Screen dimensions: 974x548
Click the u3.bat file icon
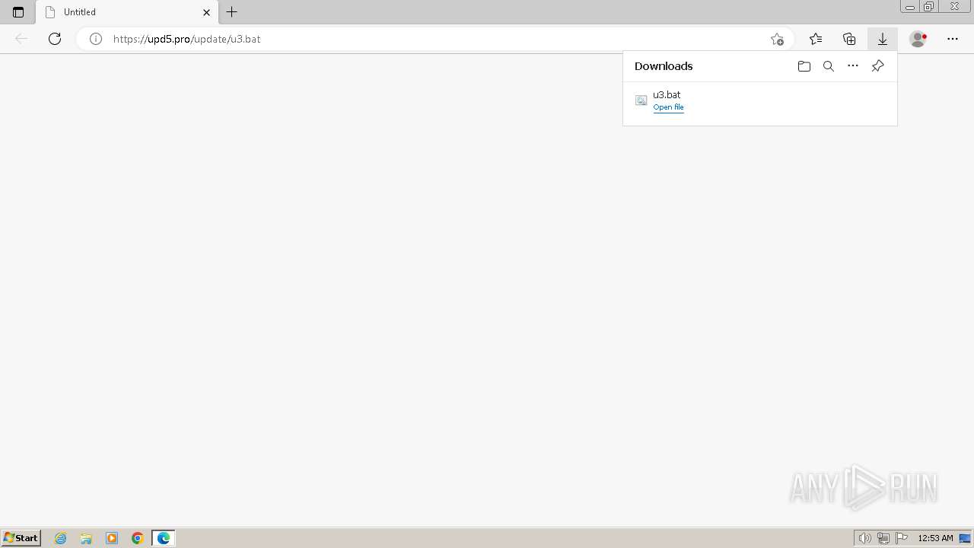point(641,100)
